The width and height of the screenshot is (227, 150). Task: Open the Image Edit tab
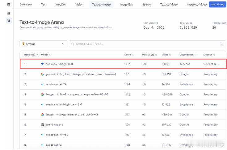[126, 5]
